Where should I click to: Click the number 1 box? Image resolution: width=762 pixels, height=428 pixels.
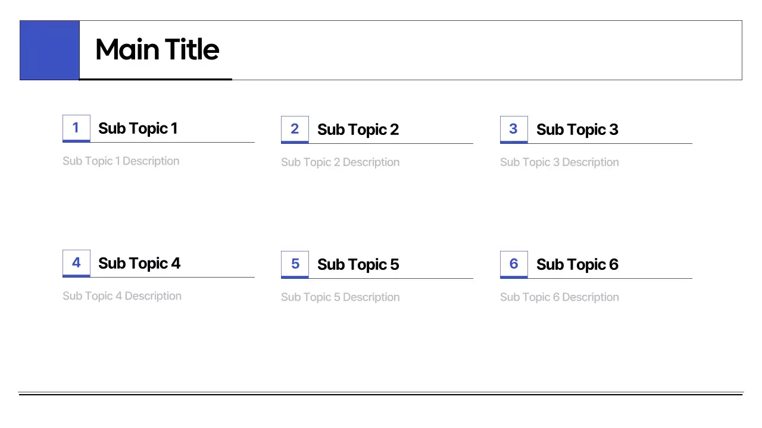pyautogui.click(x=76, y=128)
